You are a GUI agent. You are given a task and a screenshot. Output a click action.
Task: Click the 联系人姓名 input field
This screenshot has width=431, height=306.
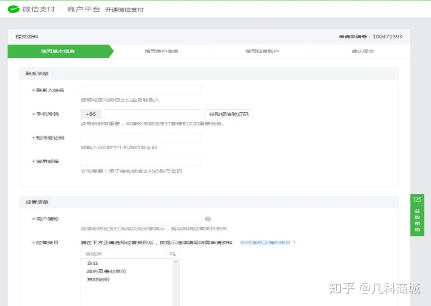pyautogui.click(x=141, y=90)
